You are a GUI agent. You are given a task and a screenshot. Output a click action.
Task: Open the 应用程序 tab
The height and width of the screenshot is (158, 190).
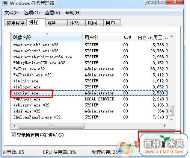coord(15,23)
